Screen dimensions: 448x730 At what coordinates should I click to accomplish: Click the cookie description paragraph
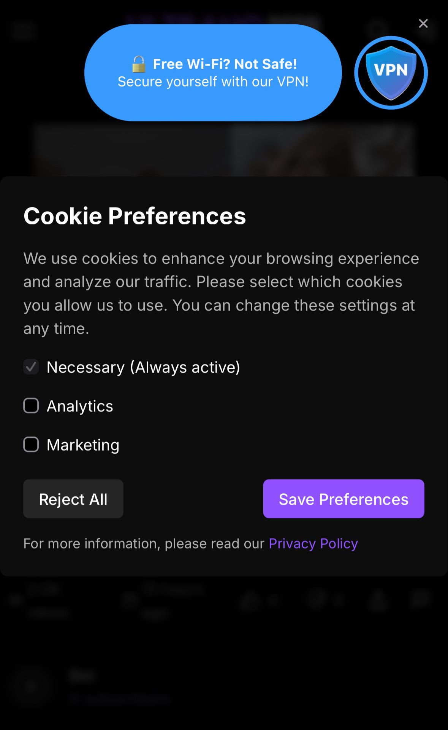pos(220,293)
